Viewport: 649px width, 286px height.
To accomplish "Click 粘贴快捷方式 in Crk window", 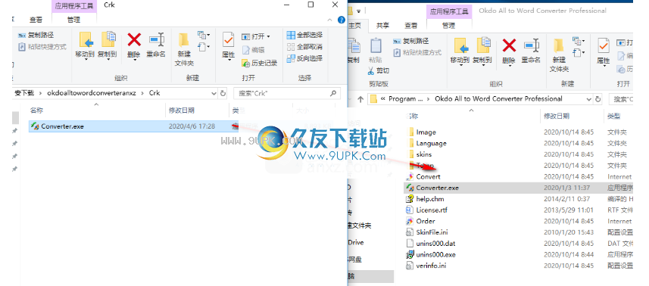I will tap(42, 47).
